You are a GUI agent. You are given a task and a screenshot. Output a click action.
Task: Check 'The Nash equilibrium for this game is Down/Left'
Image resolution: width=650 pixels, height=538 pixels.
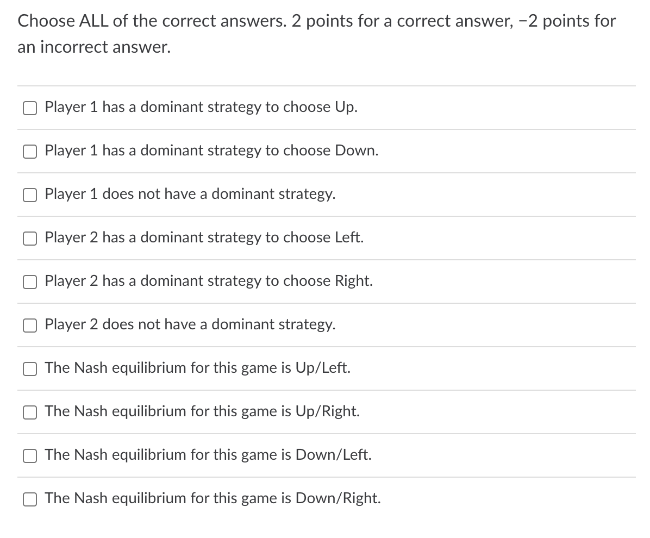(30, 456)
